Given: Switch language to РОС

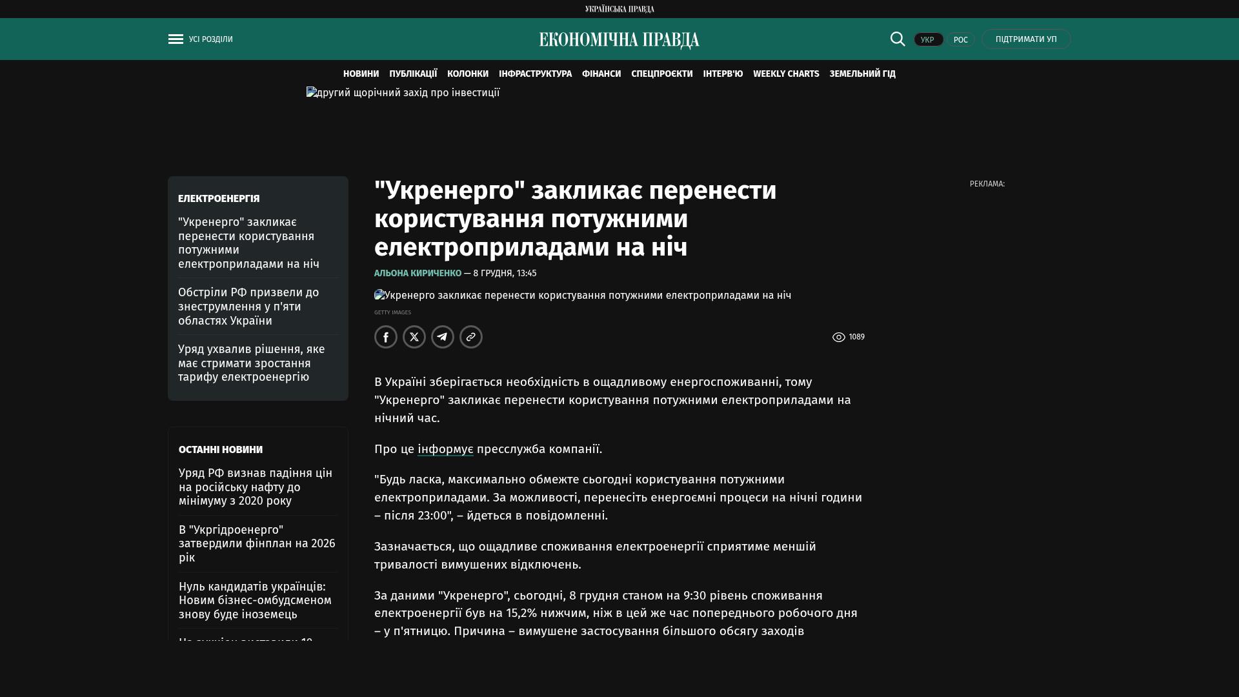Looking at the screenshot, I should coord(960,40).
